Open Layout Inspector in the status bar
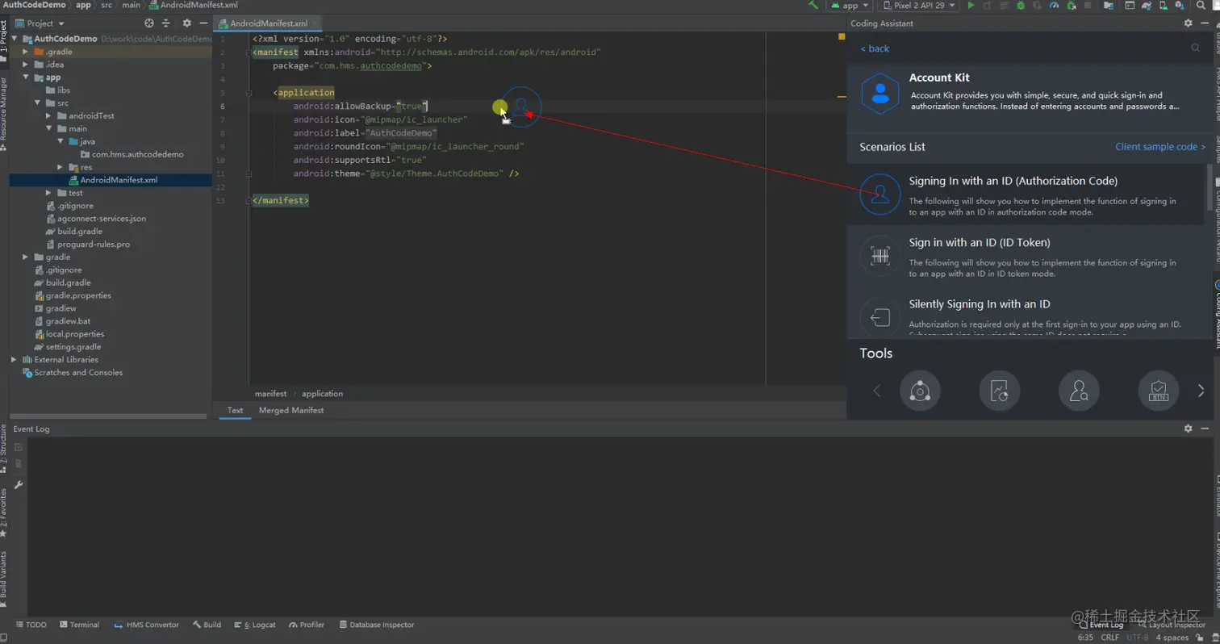 point(1172,625)
